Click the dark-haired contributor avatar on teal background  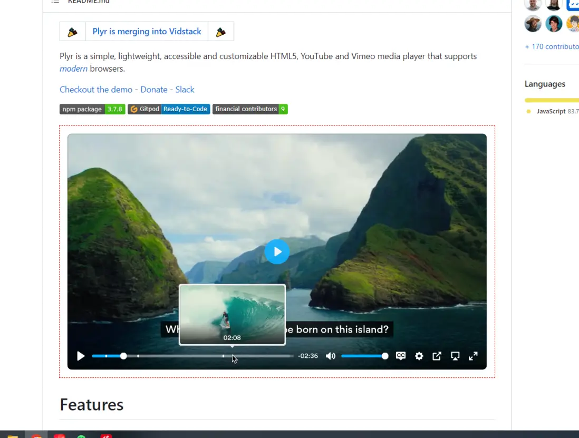tap(554, 24)
